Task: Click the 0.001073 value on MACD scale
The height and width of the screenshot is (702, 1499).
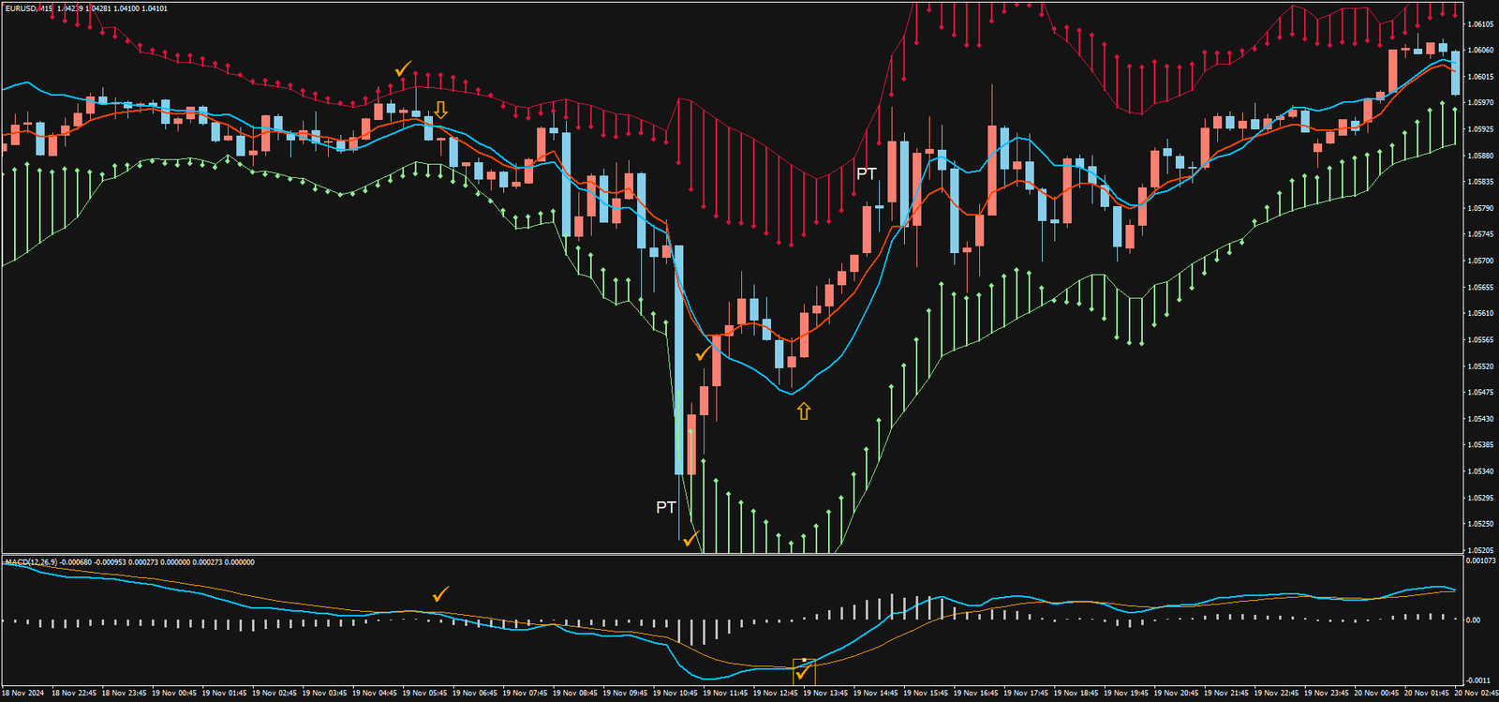Action: [x=1480, y=561]
